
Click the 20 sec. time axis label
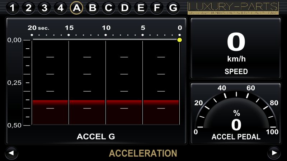click(38, 28)
